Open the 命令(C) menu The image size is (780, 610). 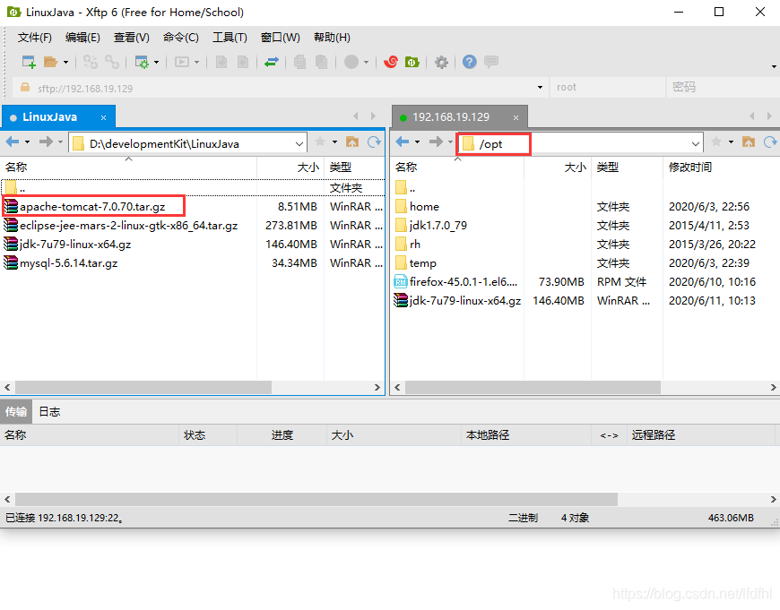[181, 38]
